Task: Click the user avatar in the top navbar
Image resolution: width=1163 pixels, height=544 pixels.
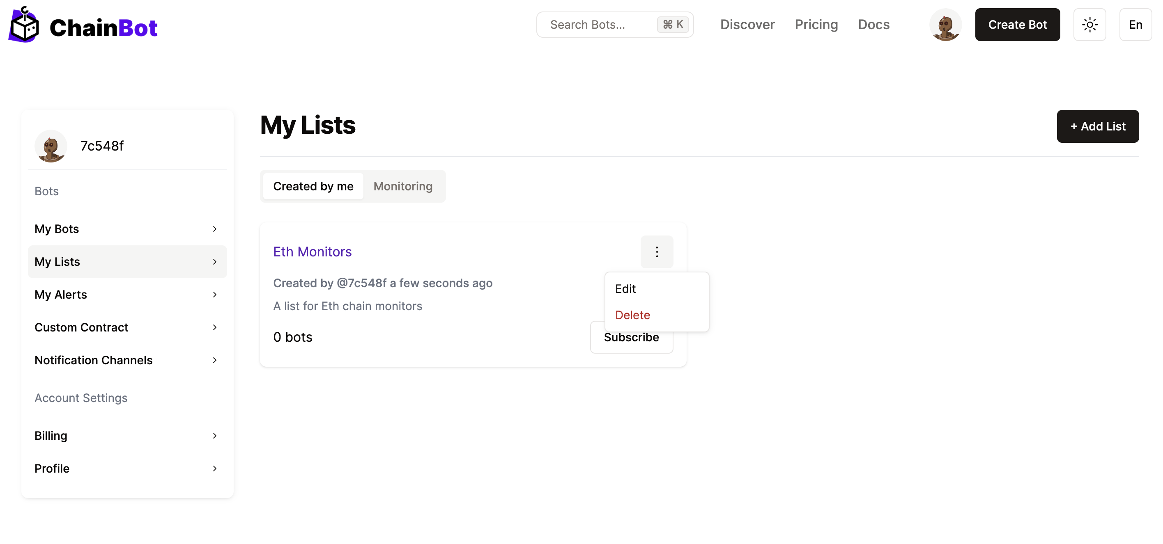Action: (945, 25)
